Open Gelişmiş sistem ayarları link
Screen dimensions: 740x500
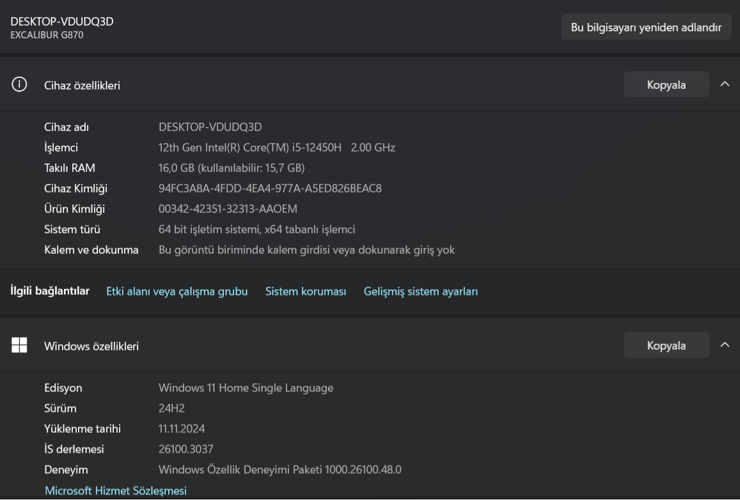[420, 292]
